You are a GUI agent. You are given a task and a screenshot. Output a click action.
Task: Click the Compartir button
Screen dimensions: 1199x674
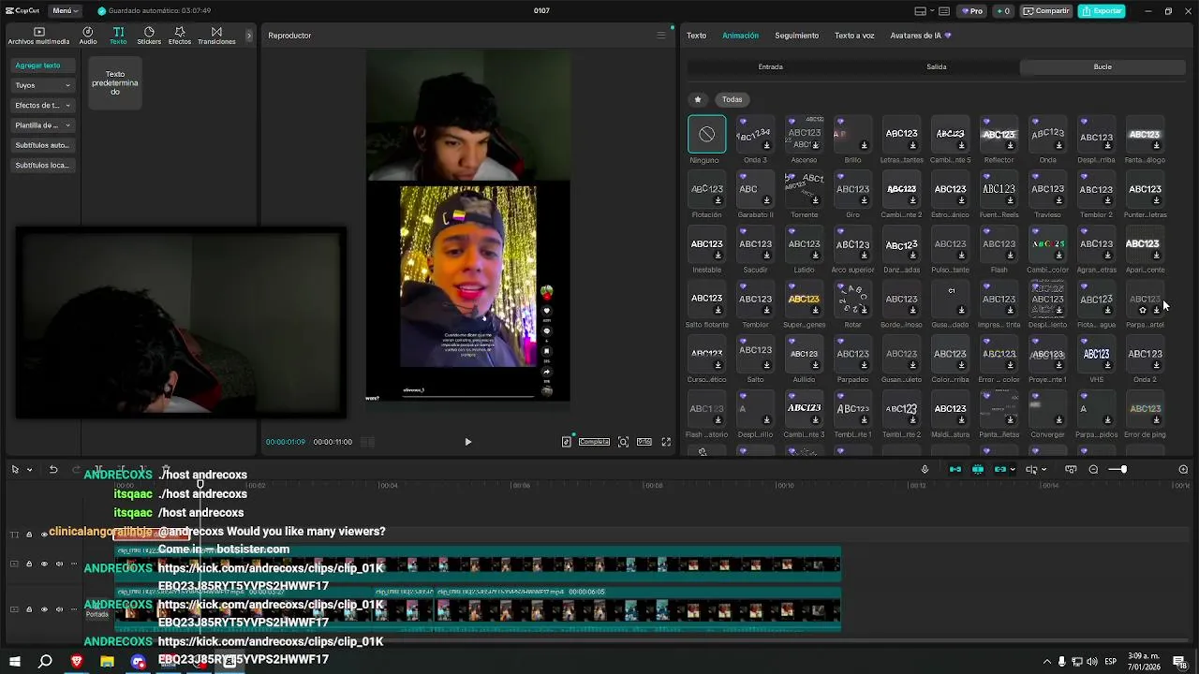pyautogui.click(x=1046, y=11)
